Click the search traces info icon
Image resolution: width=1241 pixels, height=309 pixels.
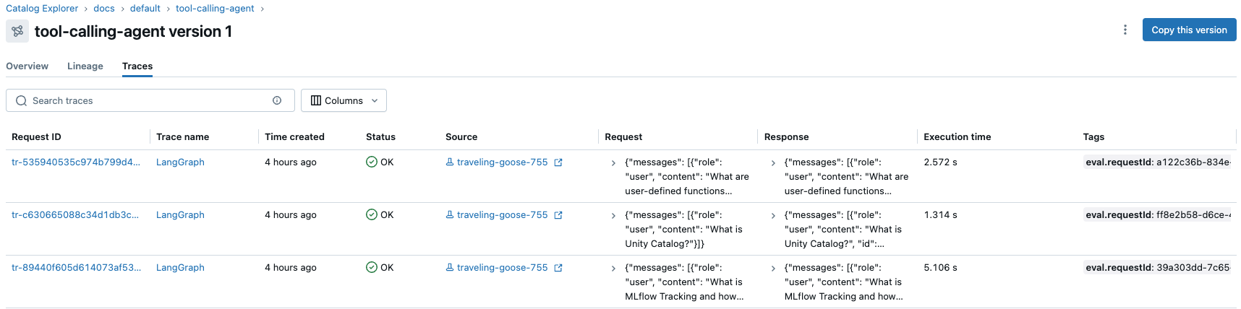[x=277, y=100]
